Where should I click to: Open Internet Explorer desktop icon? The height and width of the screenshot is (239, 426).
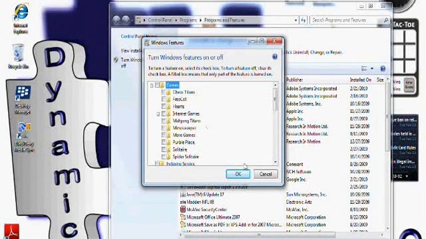[21, 12]
